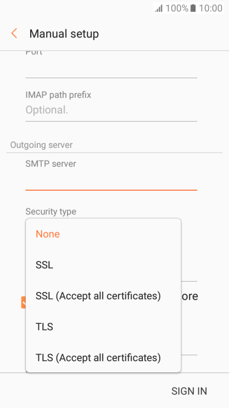Choose SSL from security type list
Screen dimensions: 229x408
[x=103, y=265]
